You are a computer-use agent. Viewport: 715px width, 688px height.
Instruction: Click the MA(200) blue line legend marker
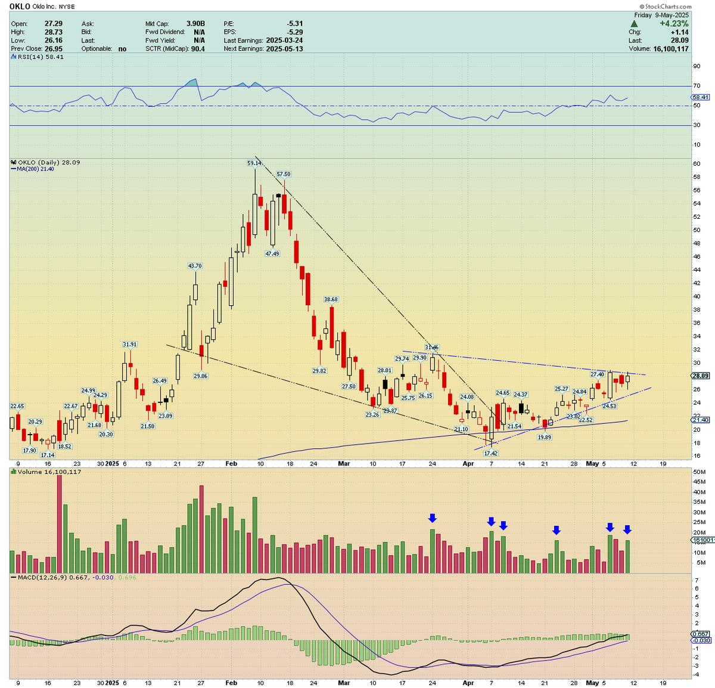[13, 168]
